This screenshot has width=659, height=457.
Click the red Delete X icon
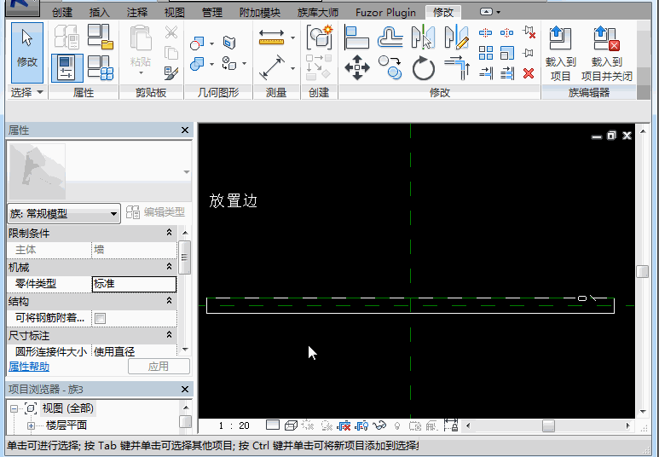tap(529, 74)
